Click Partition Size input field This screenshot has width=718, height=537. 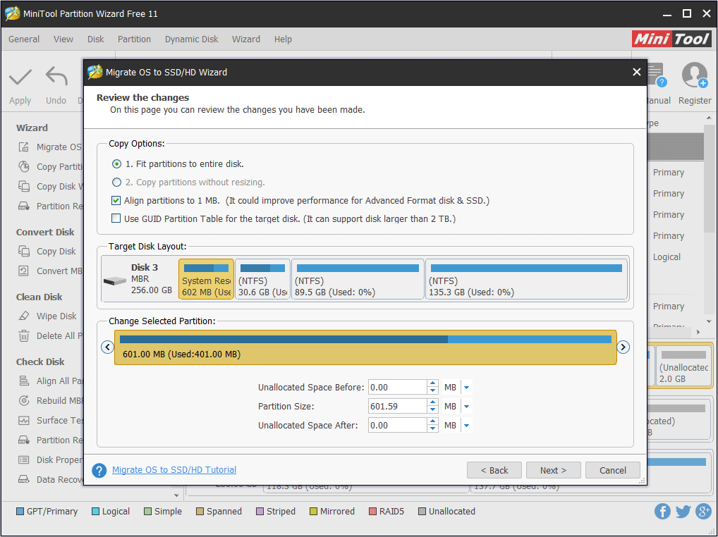(398, 406)
